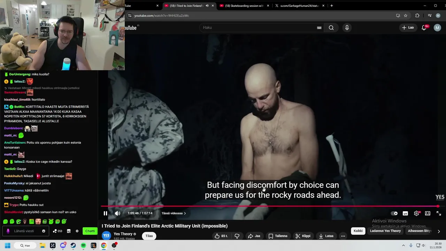Click the taskbar Hae search box

(25, 245)
